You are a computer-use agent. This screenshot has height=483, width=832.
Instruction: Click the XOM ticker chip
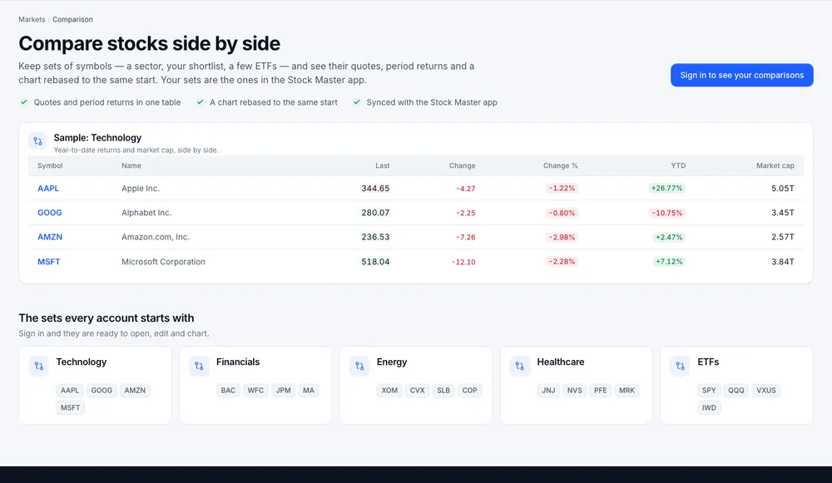pyautogui.click(x=389, y=390)
